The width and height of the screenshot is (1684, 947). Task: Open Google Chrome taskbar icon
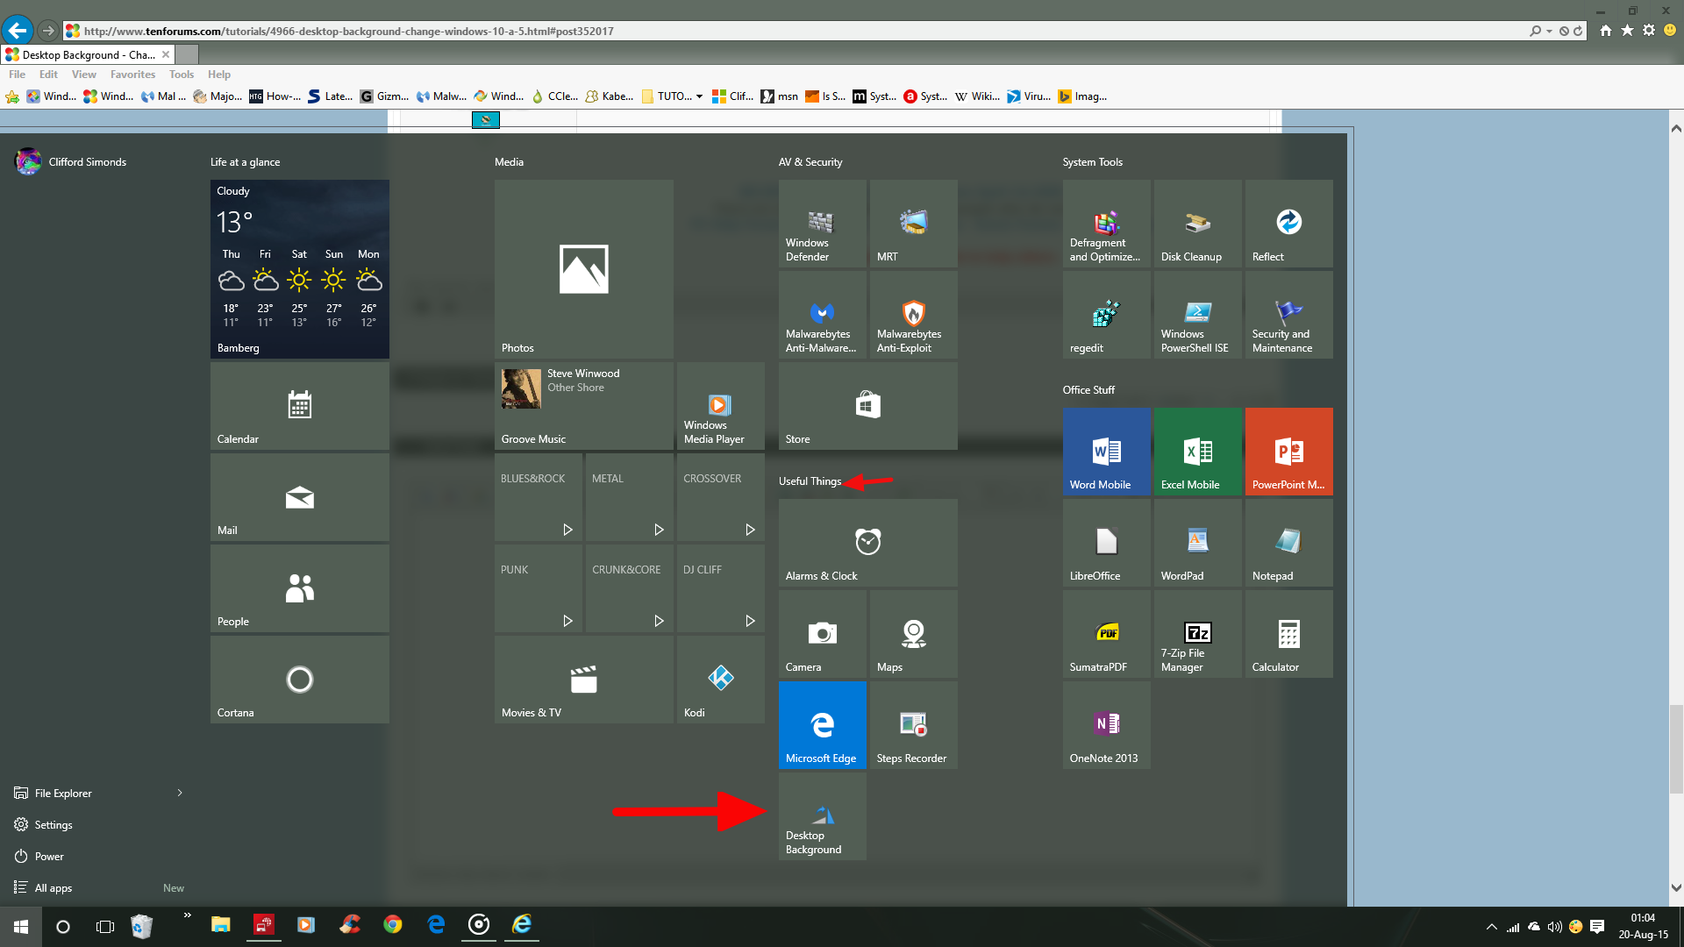[x=392, y=924]
